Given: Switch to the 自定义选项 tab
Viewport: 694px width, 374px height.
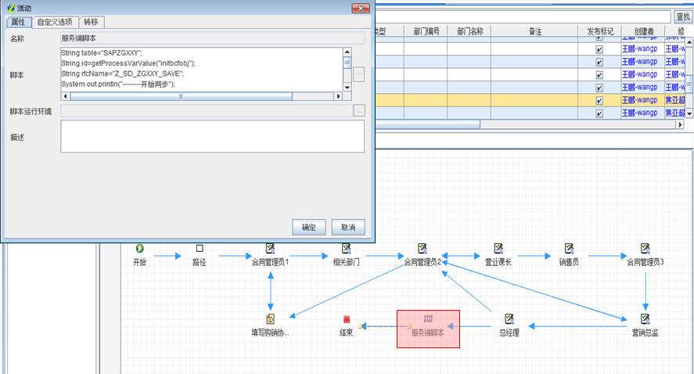Looking at the screenshot, I should (56, 22).
